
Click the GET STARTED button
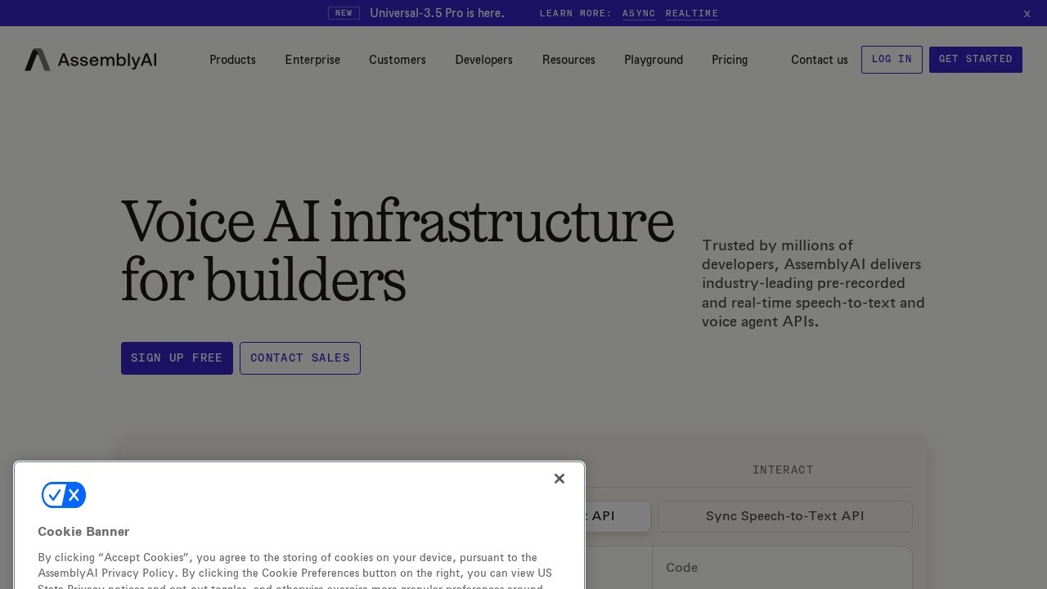976,60
